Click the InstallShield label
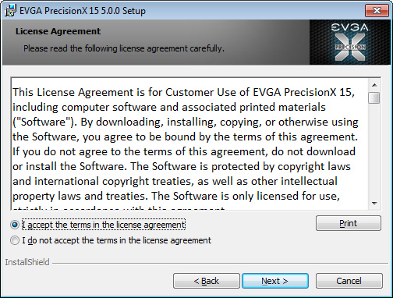 27,262
